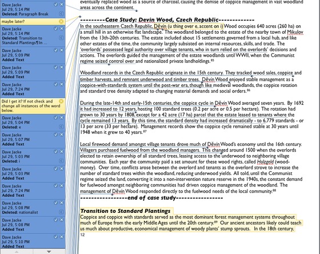Image resolution: width=320 pixels, height=254 pixels.
Task: Click the 'end of case study' divider heading
Action: 151,198
